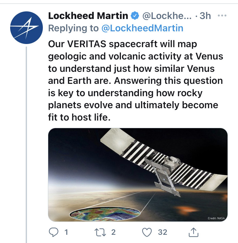Like the tweet with the heart icon
The image size is (238, 243).
pyautogui.click(x=147, y=232)
